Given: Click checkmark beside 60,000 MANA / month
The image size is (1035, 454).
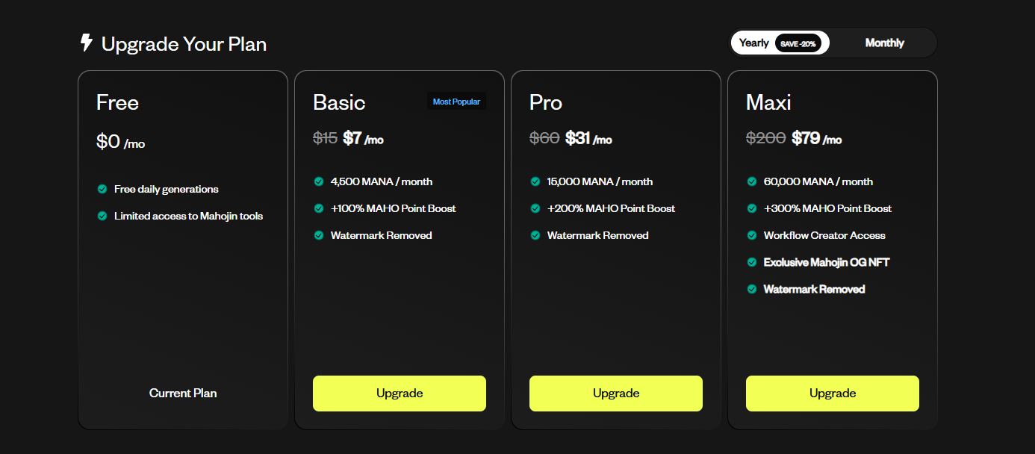Looking at the screenshot, I should click(752, 181).
